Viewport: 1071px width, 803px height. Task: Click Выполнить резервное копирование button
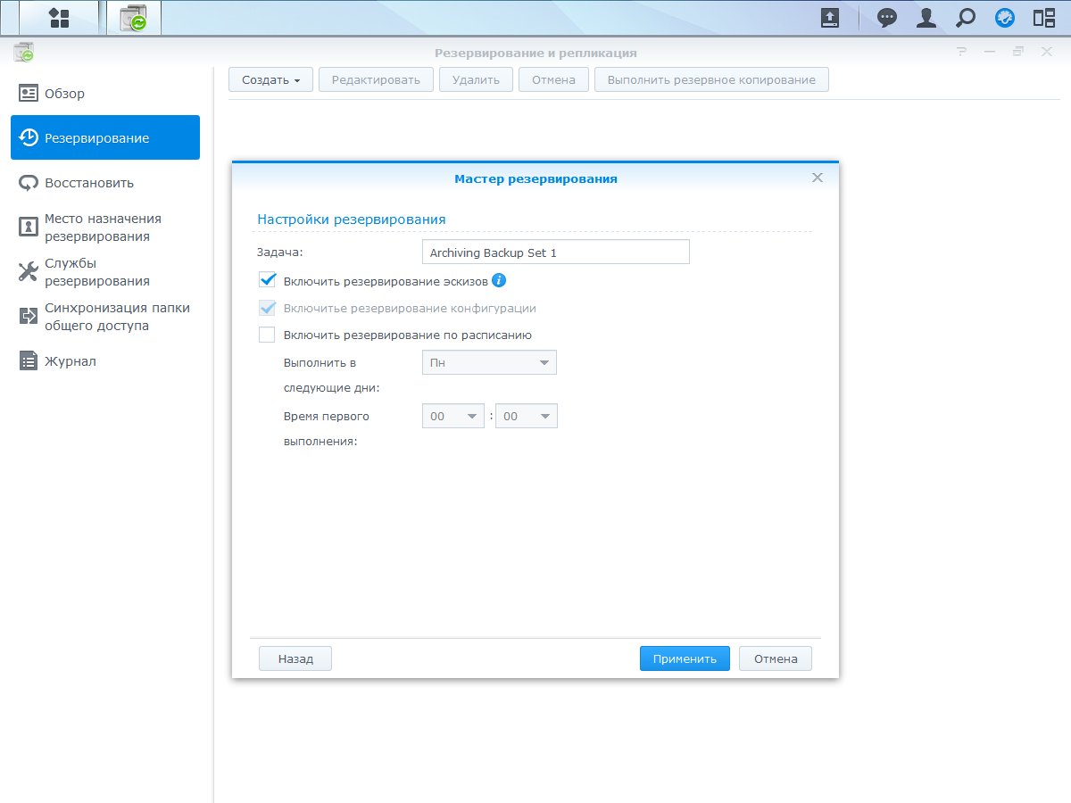click(711, 79)
